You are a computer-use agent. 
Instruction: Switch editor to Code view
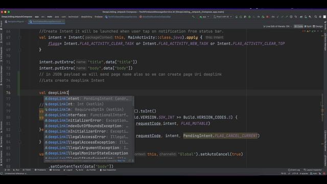click(298, 27)
